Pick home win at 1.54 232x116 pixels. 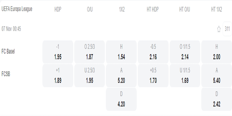click(x=122, y=52)
